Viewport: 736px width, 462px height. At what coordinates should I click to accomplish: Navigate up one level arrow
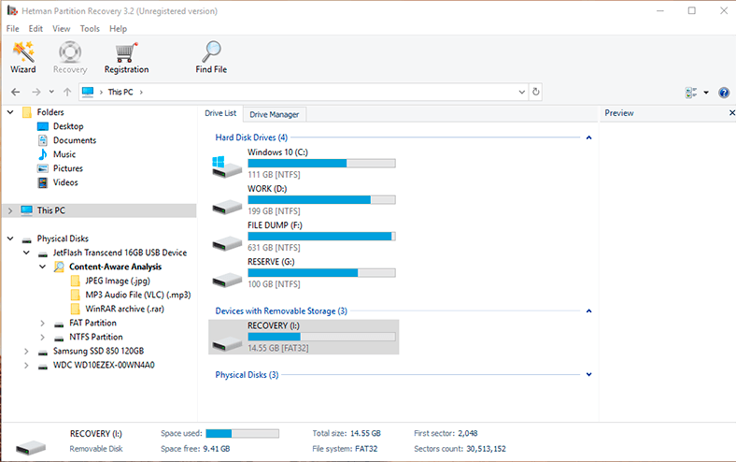[x=67, y=92]
